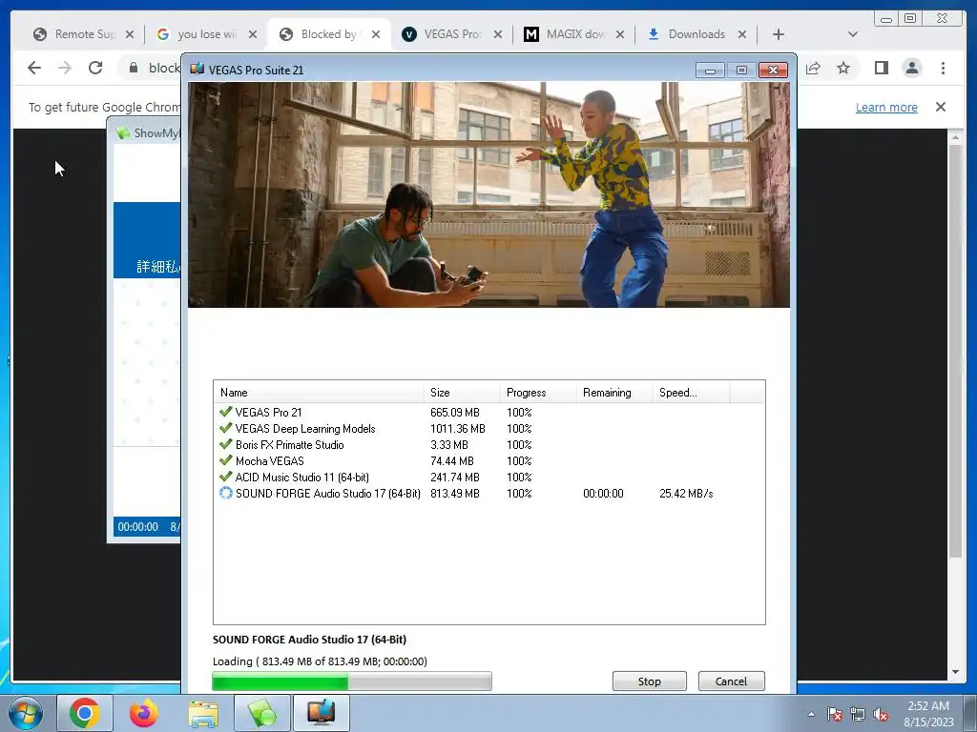
Task: Click the Cancel button in installer
Action: coord(731,681)
